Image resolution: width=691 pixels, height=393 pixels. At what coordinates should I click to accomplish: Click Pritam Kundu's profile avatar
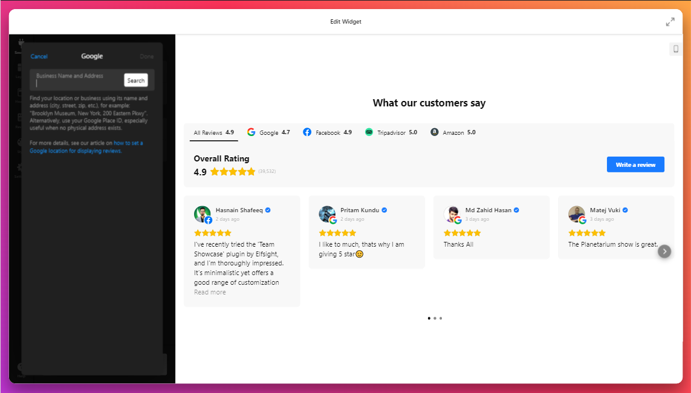[327, 214]
